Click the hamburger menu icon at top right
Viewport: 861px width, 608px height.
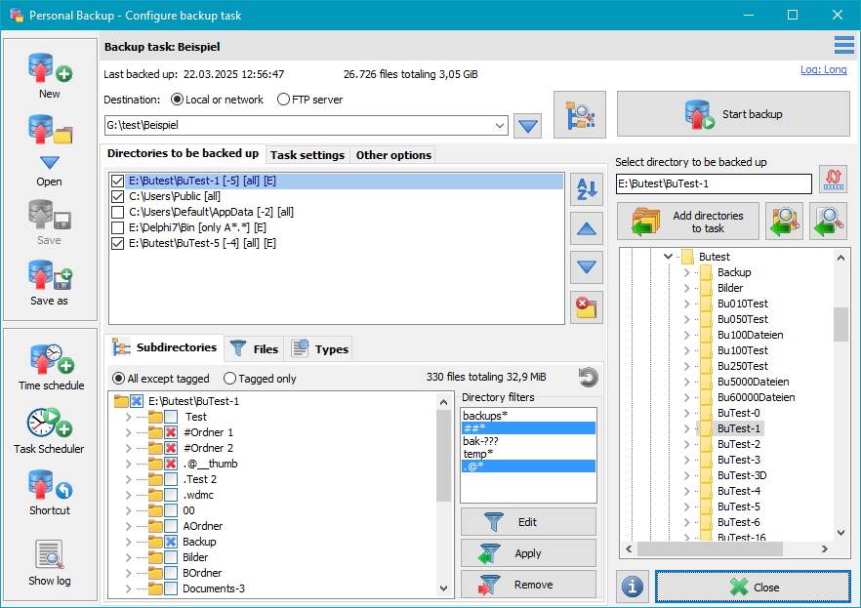[844, 45]
